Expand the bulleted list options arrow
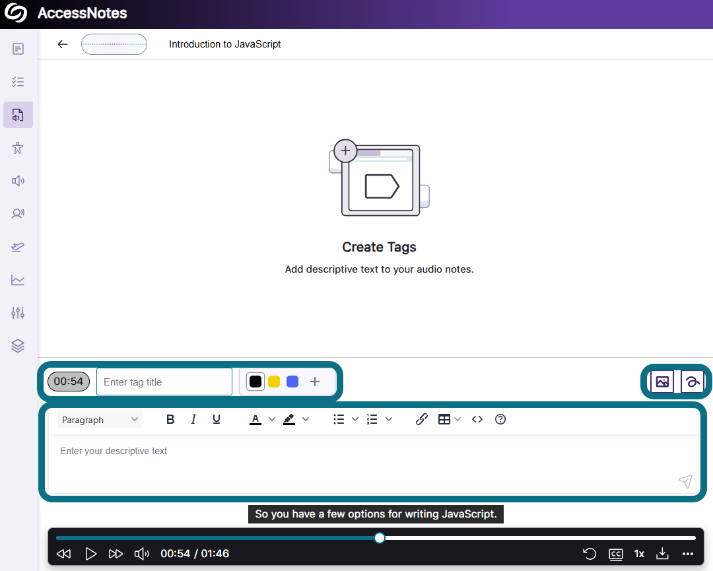This screenshot has width=713, height=571. coord(355,419)
